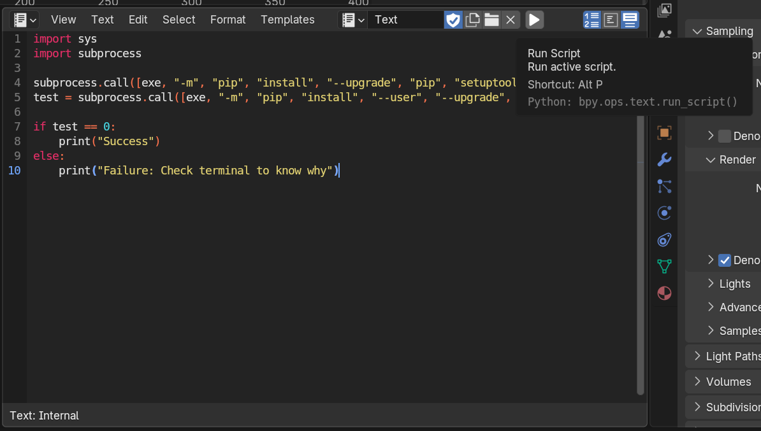Screen dimensions: 761x431
Task: Create a new text data-block copy
Action: [x=472, y=20]
